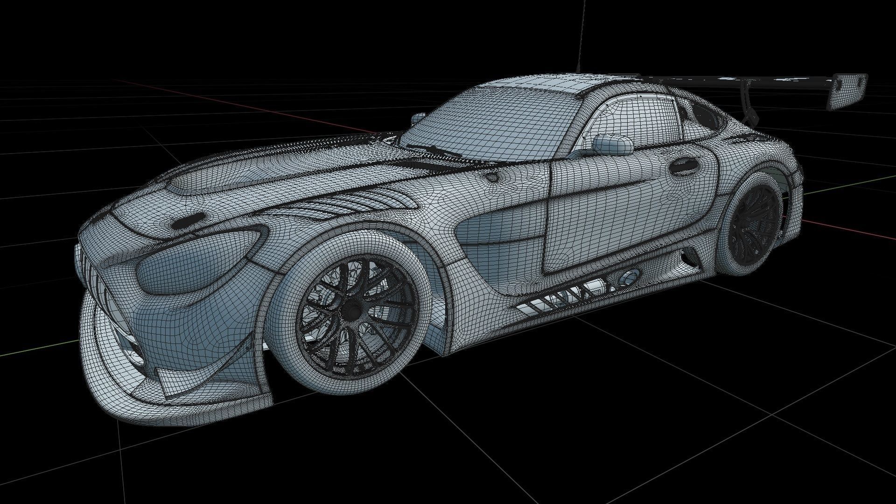Click the round filler cap on fender
Screen dimensions: 896x504
[492, 178]
